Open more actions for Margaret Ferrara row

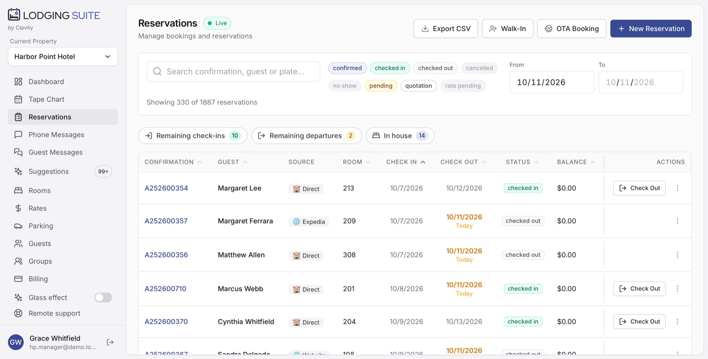677,221
